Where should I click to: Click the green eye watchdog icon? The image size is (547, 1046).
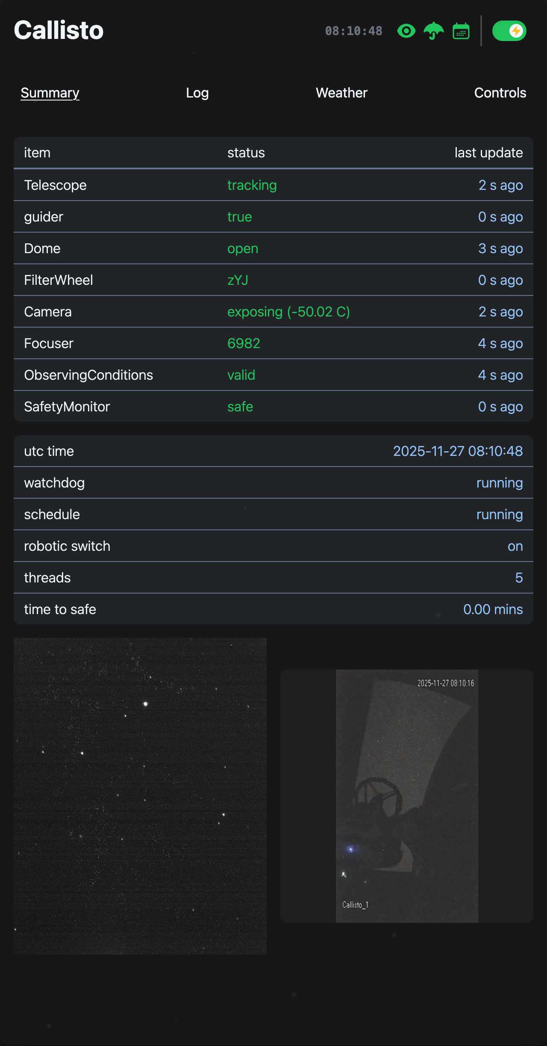[406, 31]
